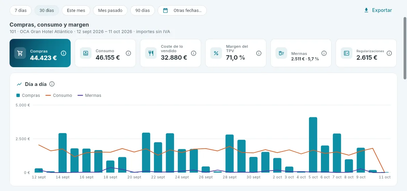
Task: Open info tooltip for Consumo
Action: pyautogui.click(x=128, y=53)
